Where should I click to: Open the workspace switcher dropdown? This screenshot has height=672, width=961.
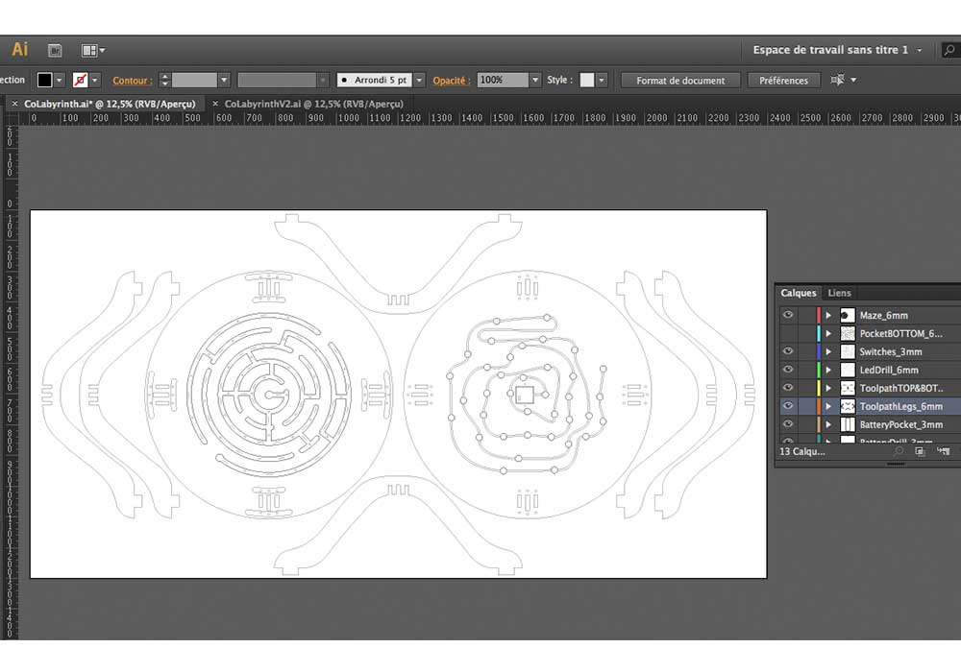click(920, 50)
